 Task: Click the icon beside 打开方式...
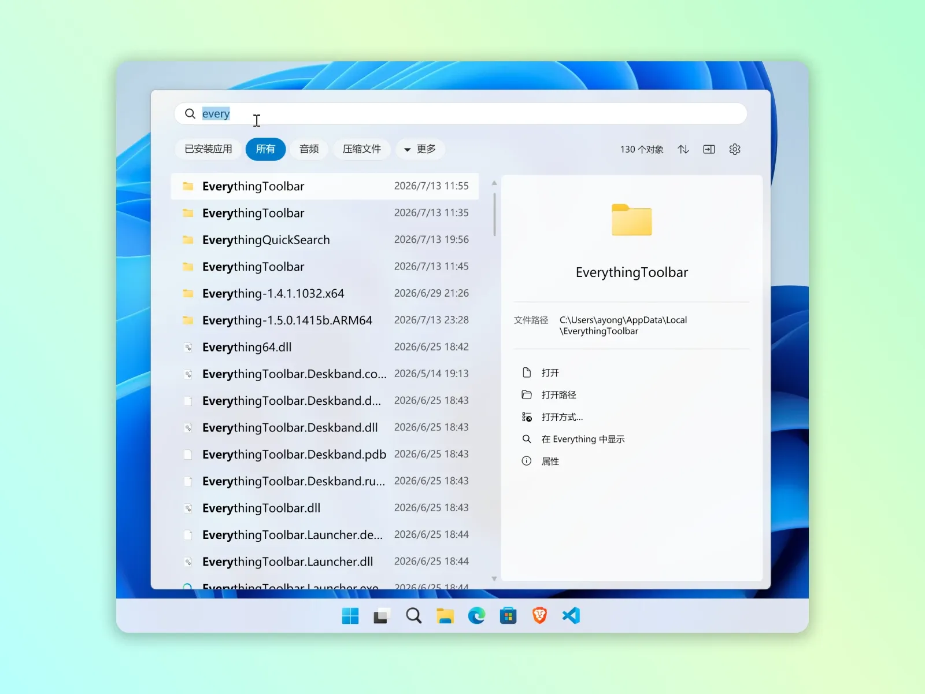click(x=527, y=417)
